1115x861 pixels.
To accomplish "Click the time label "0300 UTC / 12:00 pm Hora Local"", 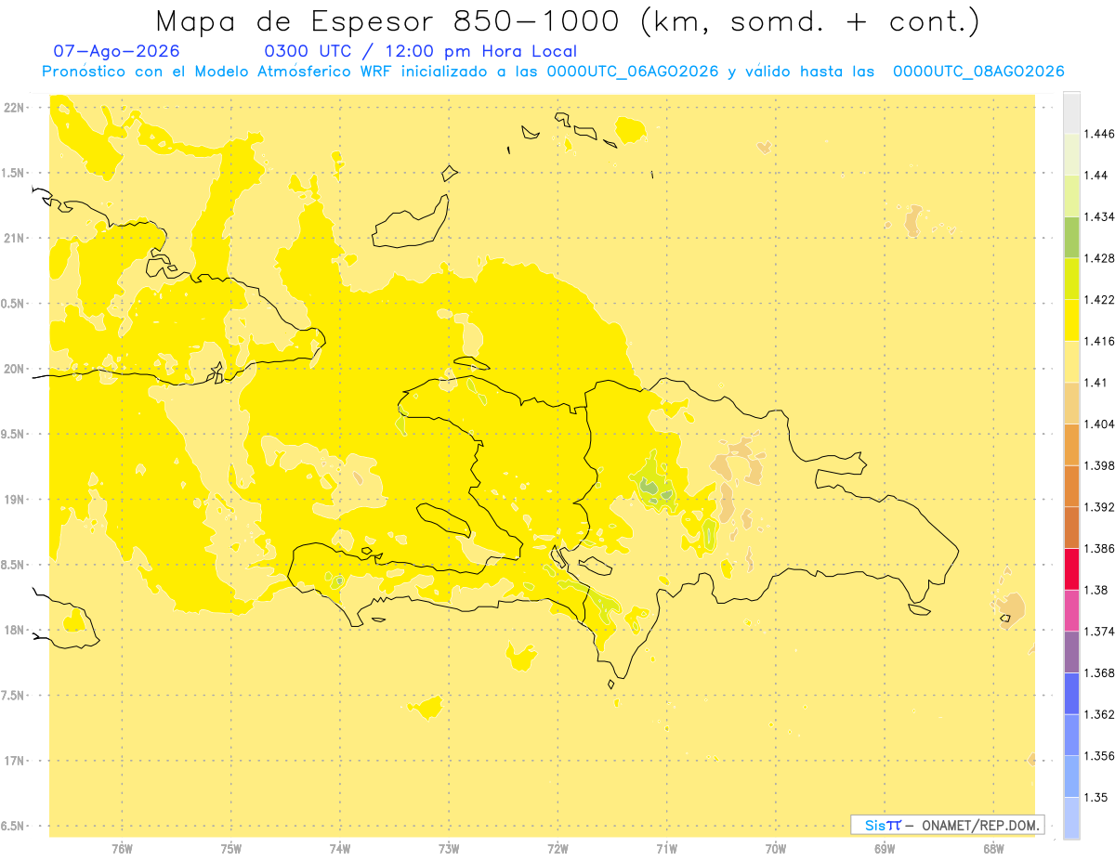I will (421, 52).
